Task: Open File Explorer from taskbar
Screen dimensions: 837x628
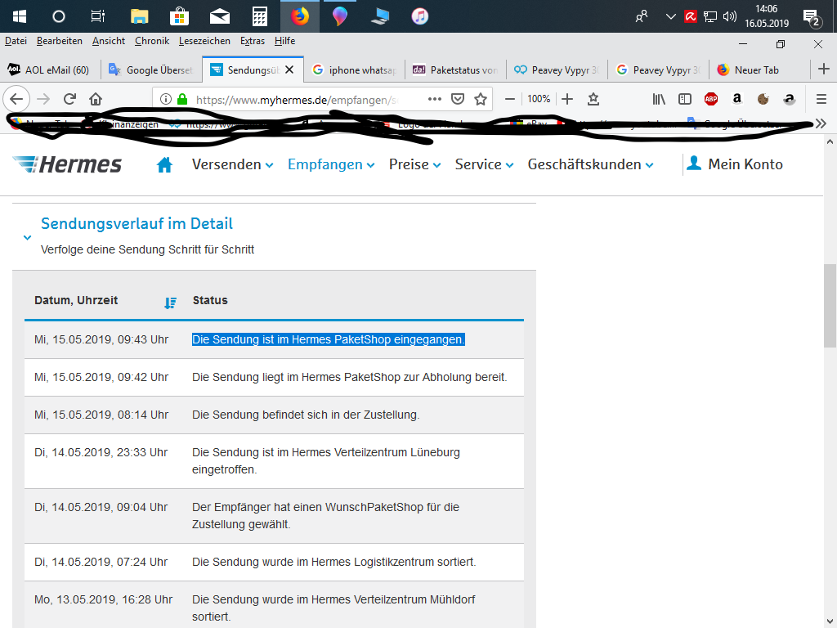Action: point(139,16)
